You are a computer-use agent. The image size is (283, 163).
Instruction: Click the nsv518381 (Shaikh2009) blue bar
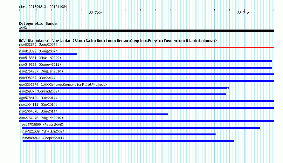coord(145,61)
